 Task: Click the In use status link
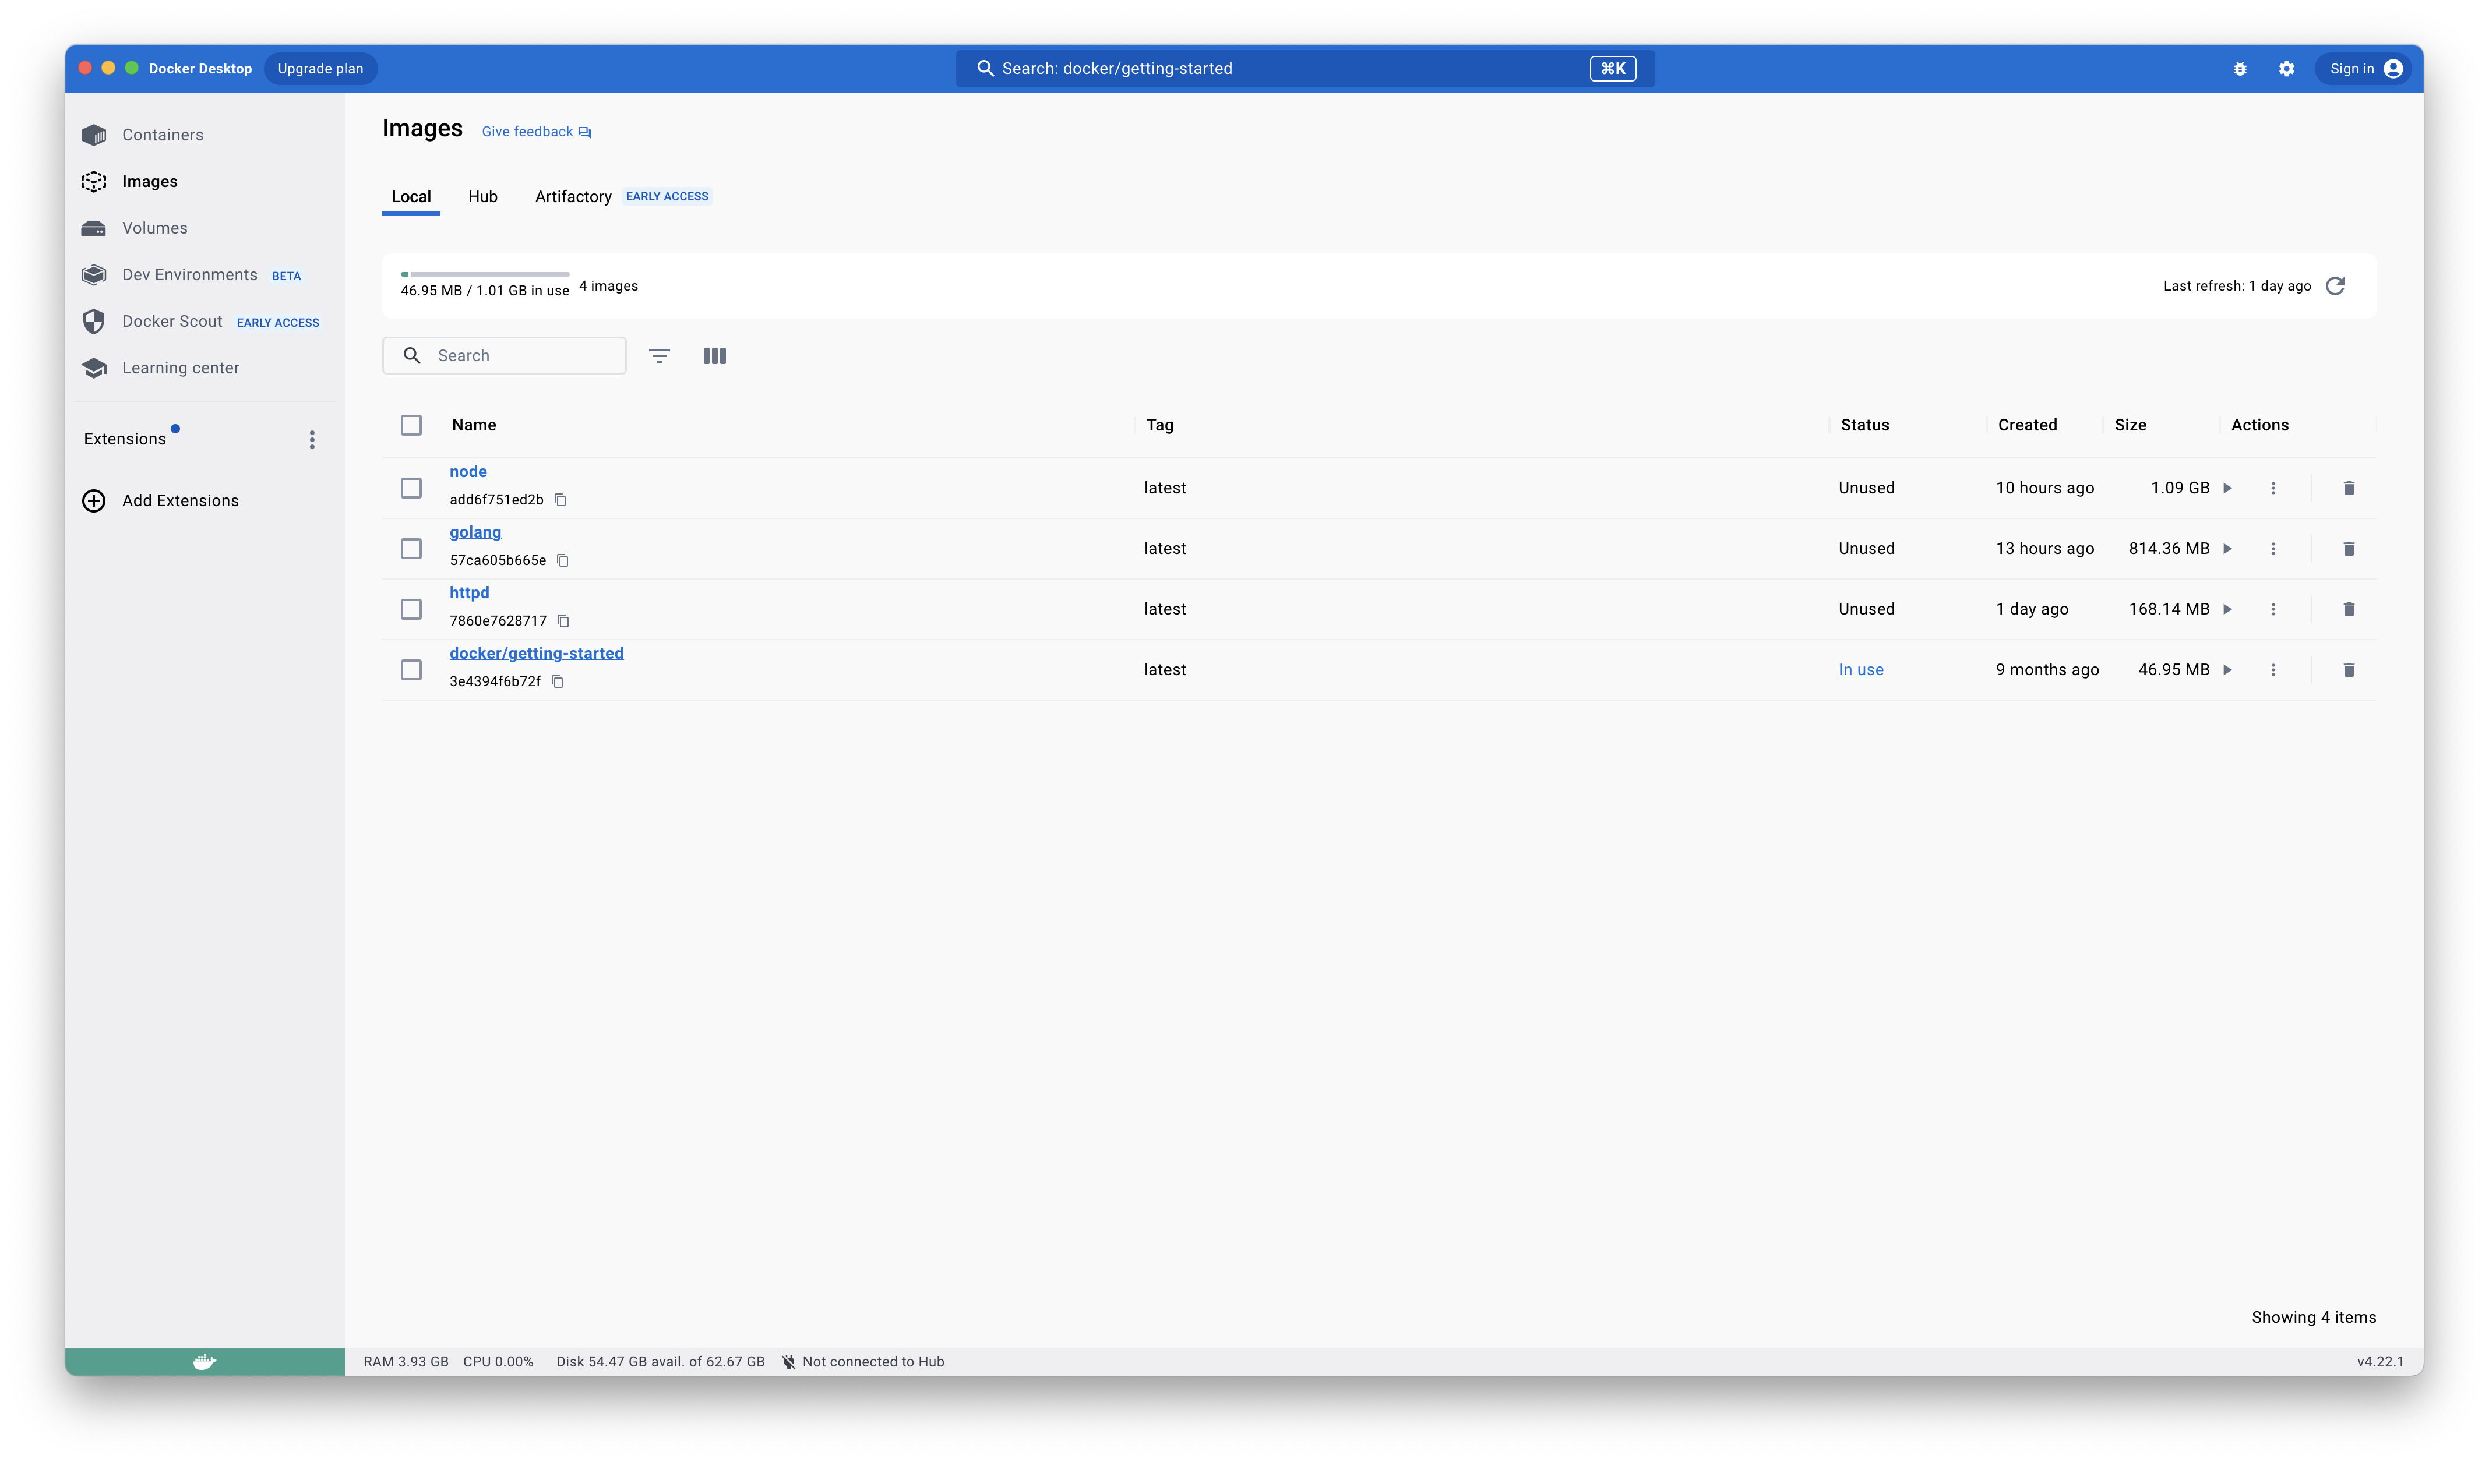(1861, 670)
